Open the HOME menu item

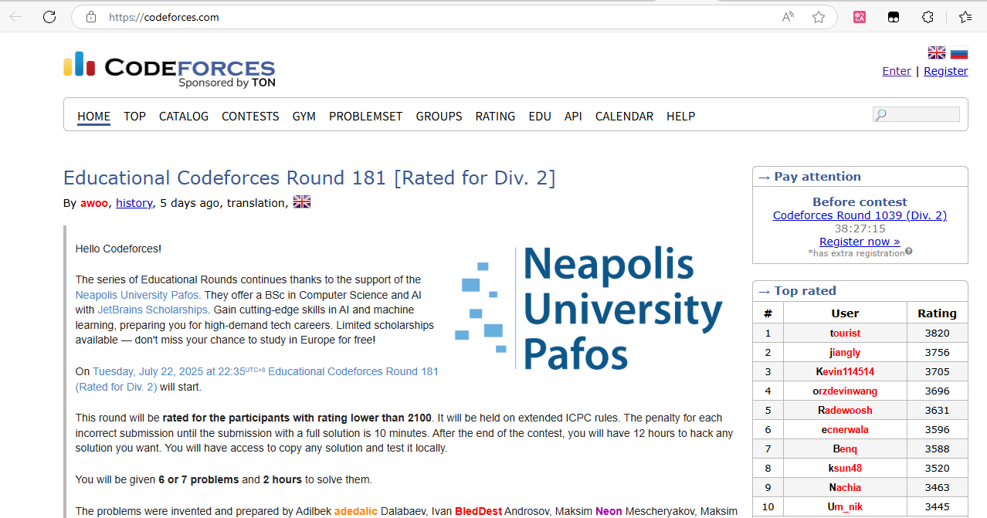coord(93,116)
